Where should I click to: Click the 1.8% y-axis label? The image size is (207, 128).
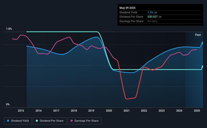(x=9, y=29)
